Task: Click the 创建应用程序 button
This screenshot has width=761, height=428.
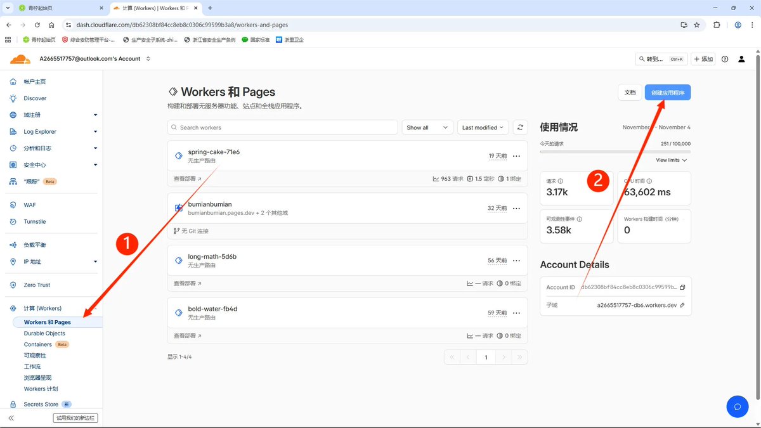Action: 668,93
